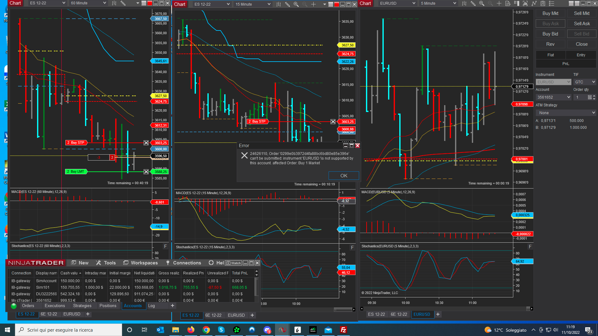Open Data Box icon in EURUSD chart
This screenshot has height=336, width=598.
click(x=508, y=3)
